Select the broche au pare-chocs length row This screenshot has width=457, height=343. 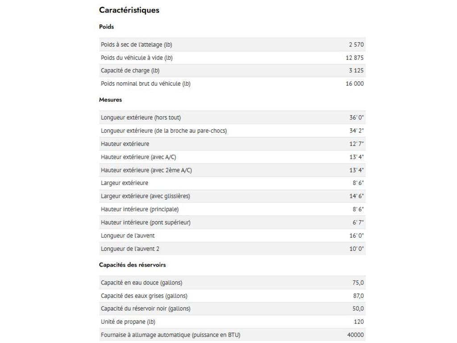coord(232,131)
